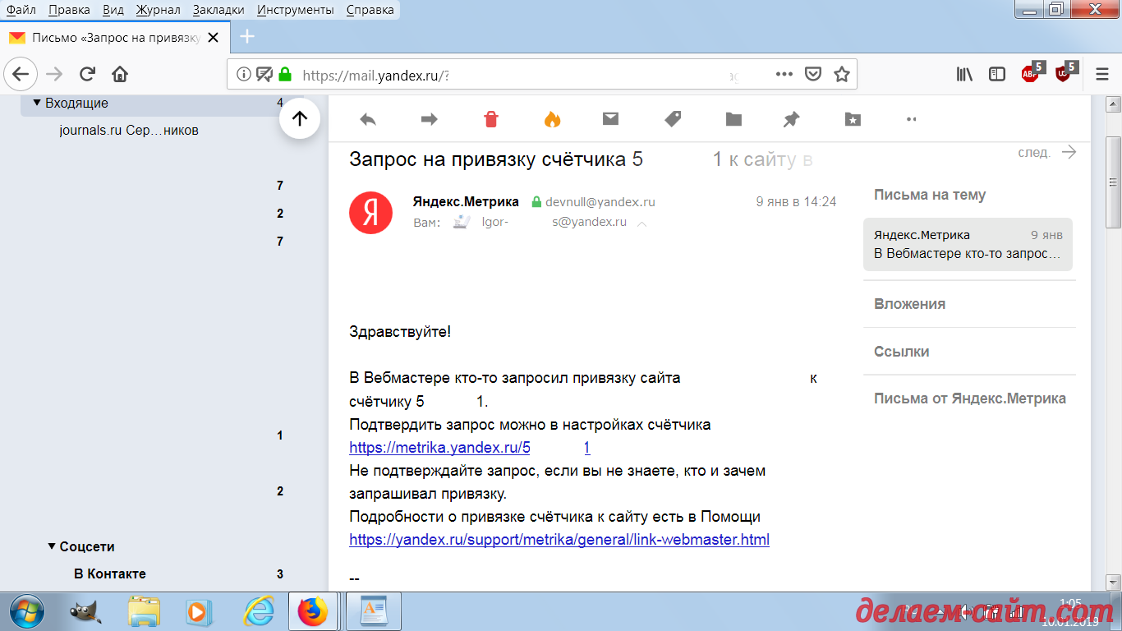The image size is (1122, 631).
Task: Expand 'Письма от Яндекс.Метрика' section
Action: coord(970,398)
